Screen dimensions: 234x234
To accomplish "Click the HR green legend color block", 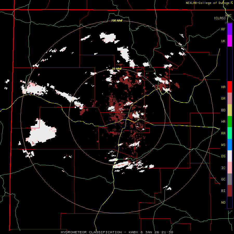I will coord(230,122).
